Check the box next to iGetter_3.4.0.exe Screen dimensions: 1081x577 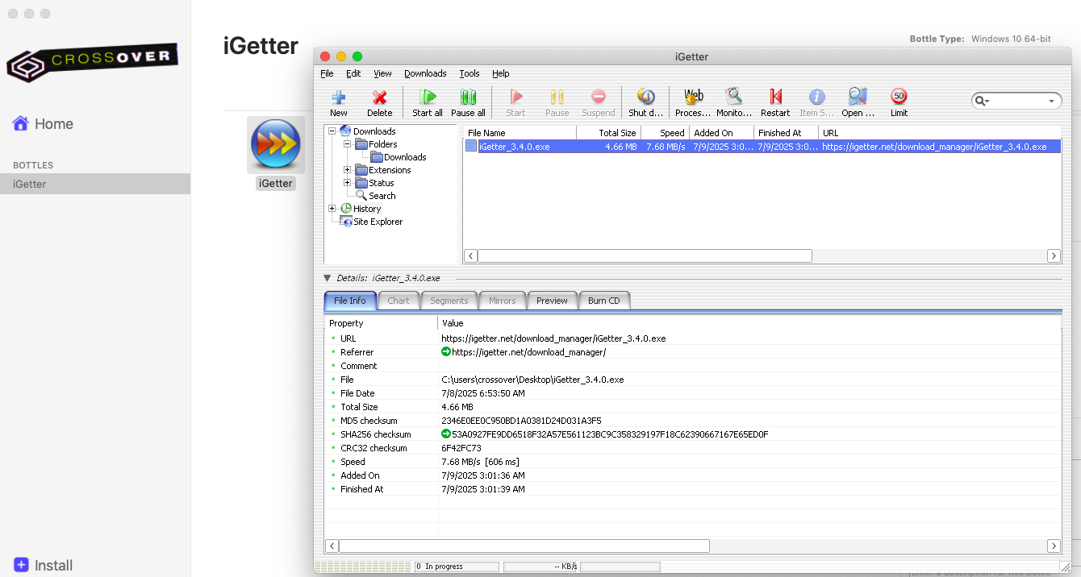pos(472,146)
